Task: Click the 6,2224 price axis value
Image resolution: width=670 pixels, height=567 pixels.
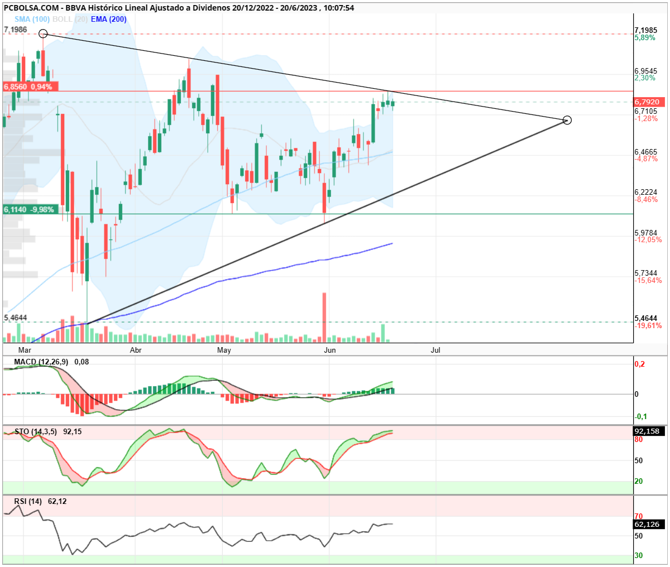Action: click(x=646, y=193)
